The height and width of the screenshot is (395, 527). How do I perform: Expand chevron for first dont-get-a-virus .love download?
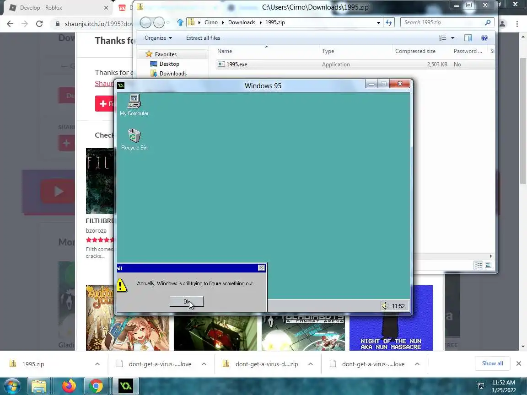click(204, 364)
